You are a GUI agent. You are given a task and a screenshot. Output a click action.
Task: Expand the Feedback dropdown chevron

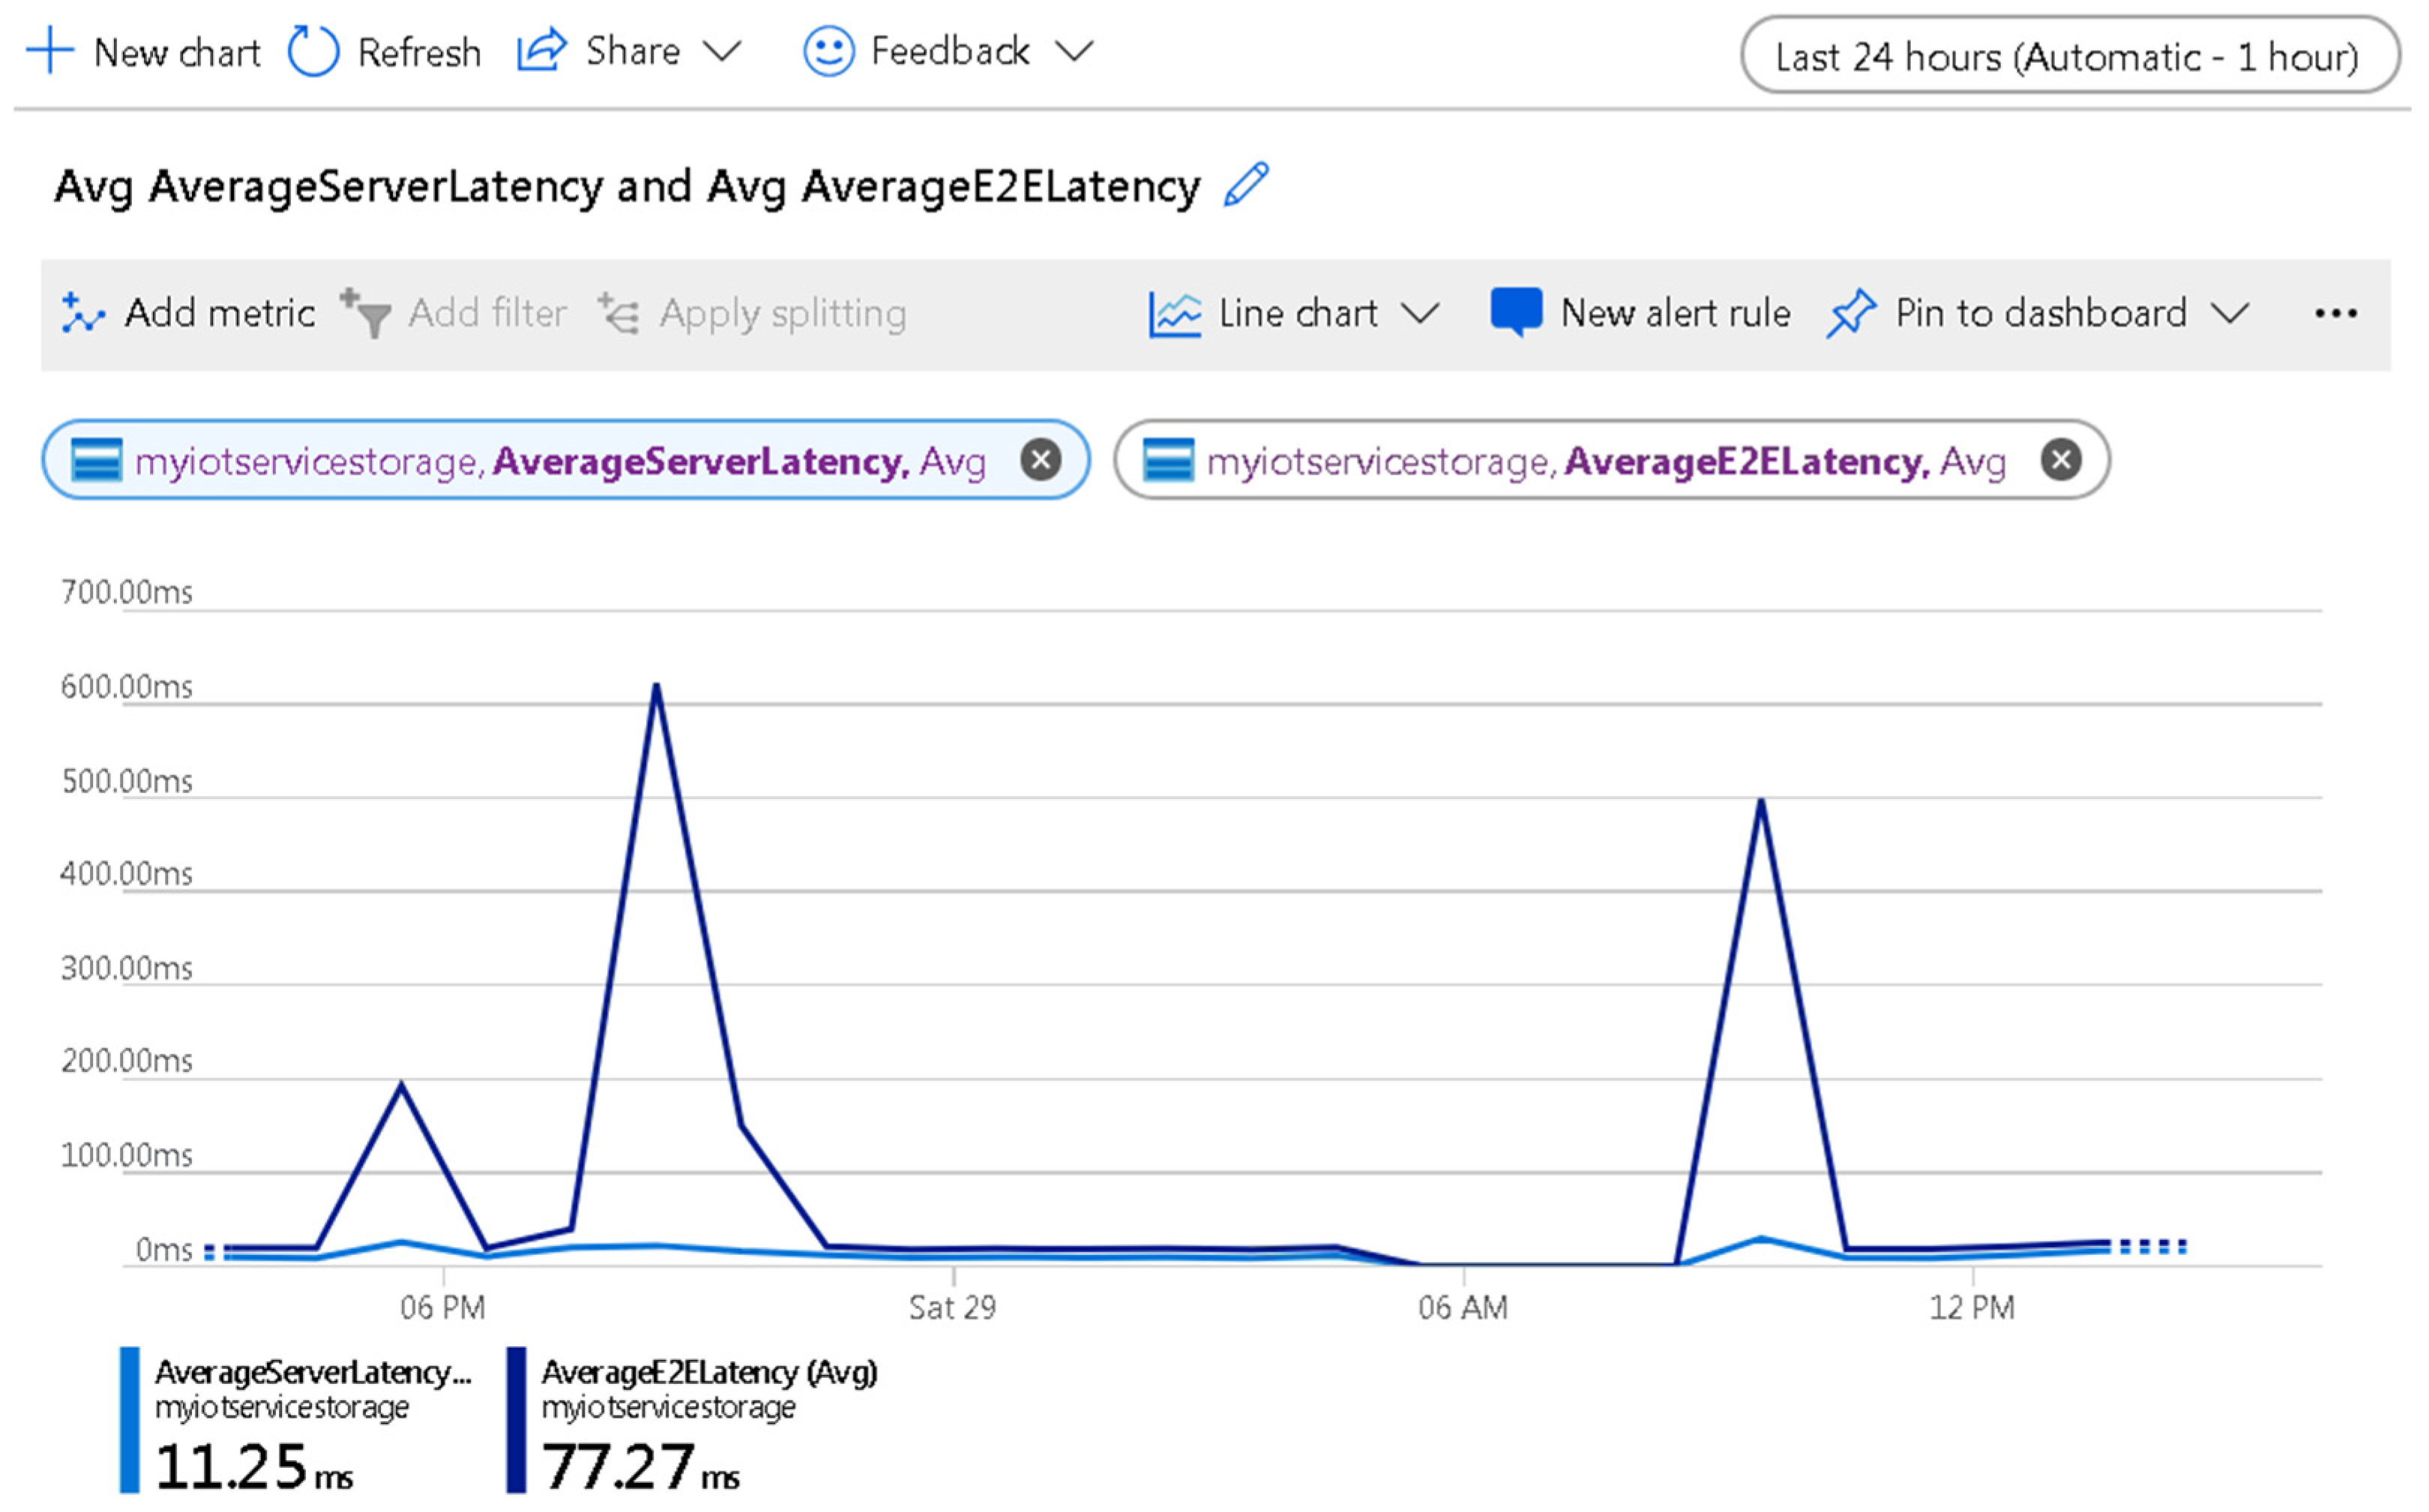tap(1074, 50)
